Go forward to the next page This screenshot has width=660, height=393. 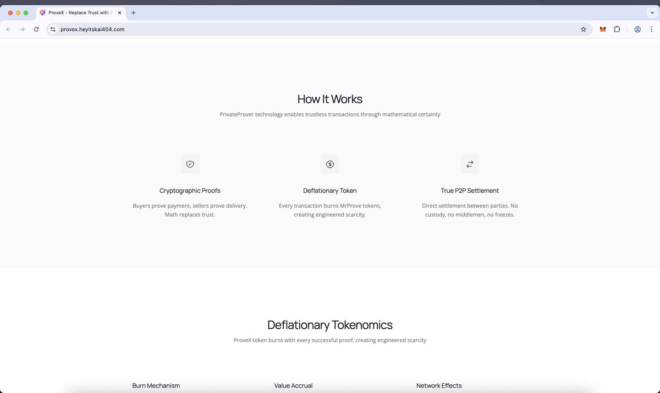[22, 29]
